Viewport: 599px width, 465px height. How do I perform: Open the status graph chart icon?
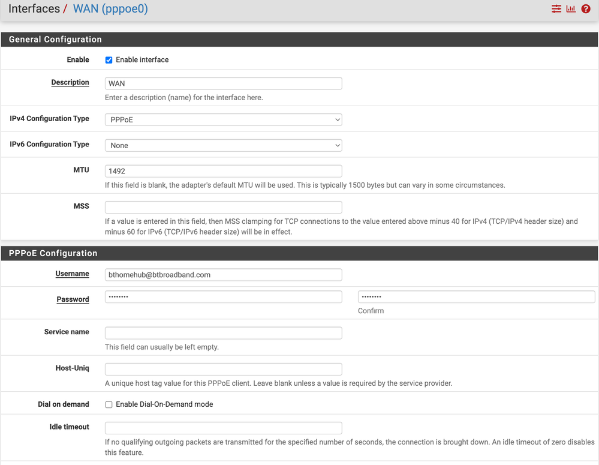coord(571,9)
